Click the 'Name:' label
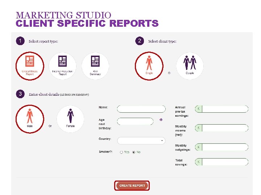Screen dimensions: 261x195 (x=103, y=107)
